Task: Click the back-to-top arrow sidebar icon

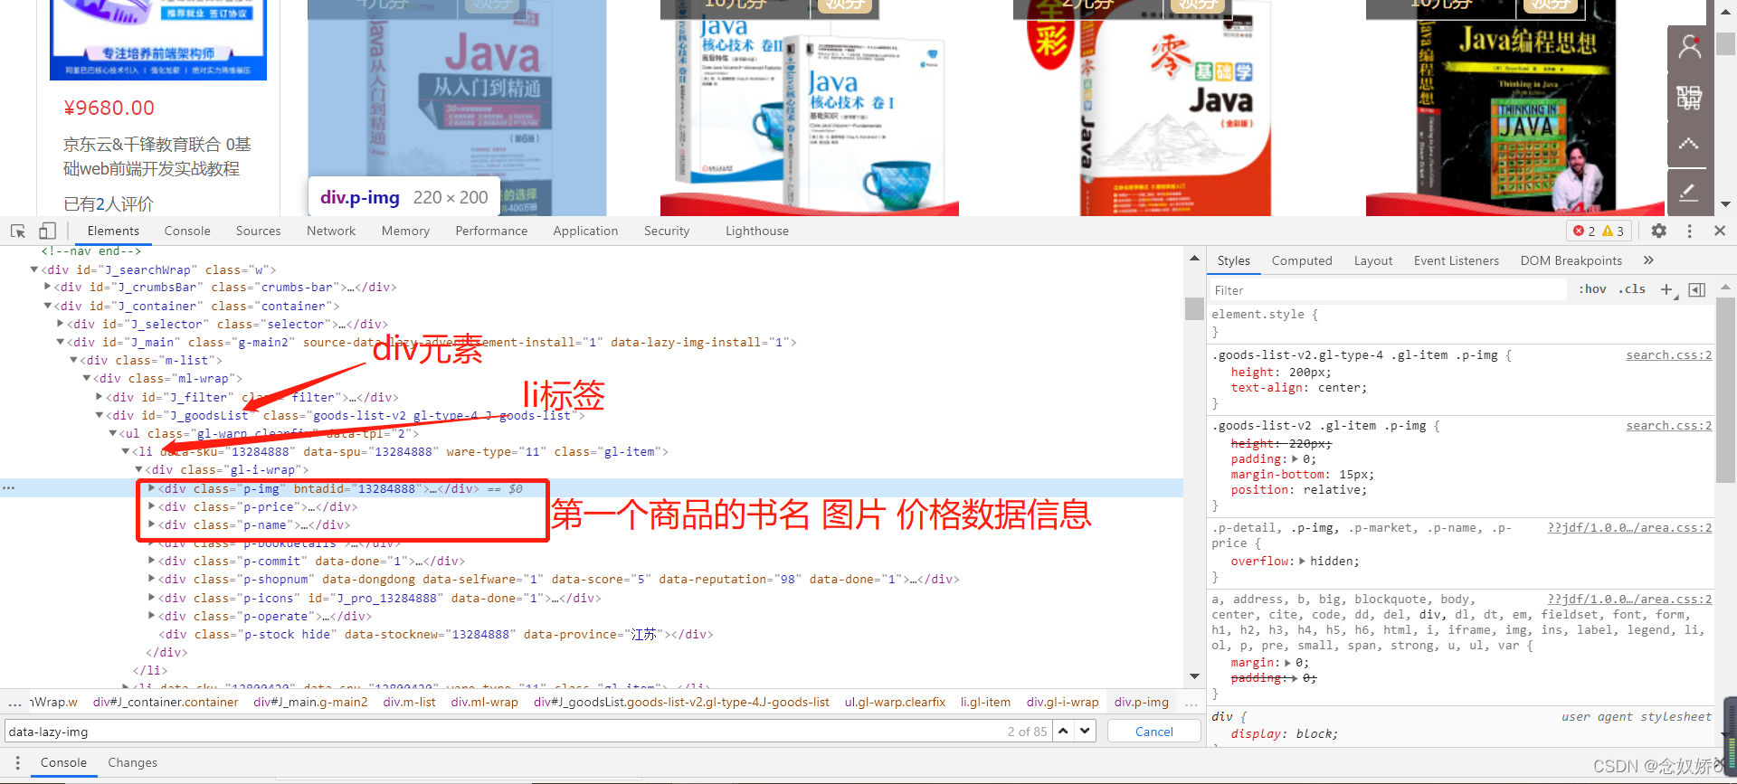Action: click(x=1689, y=144)
